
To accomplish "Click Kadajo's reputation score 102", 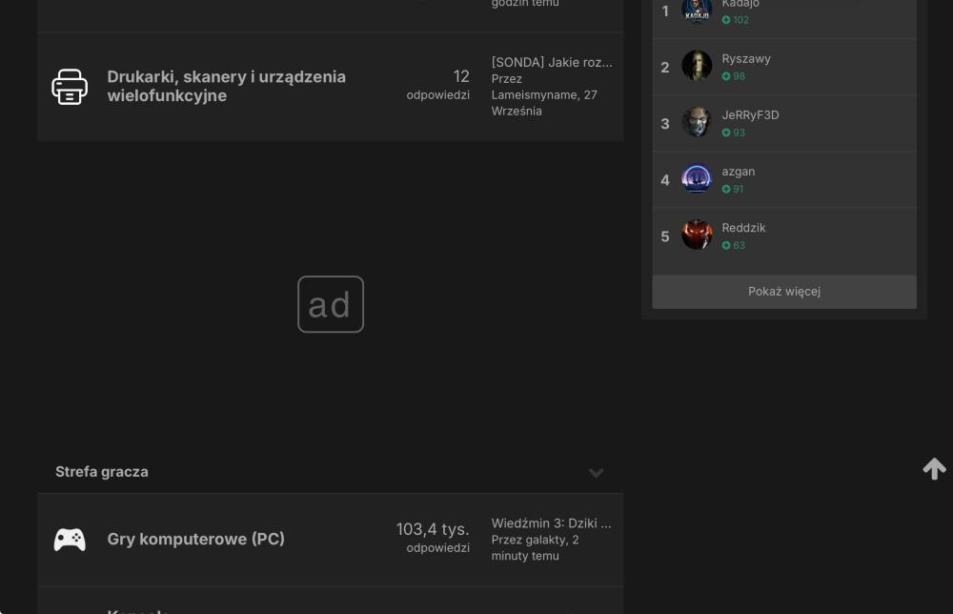I will tap(736, 19).
